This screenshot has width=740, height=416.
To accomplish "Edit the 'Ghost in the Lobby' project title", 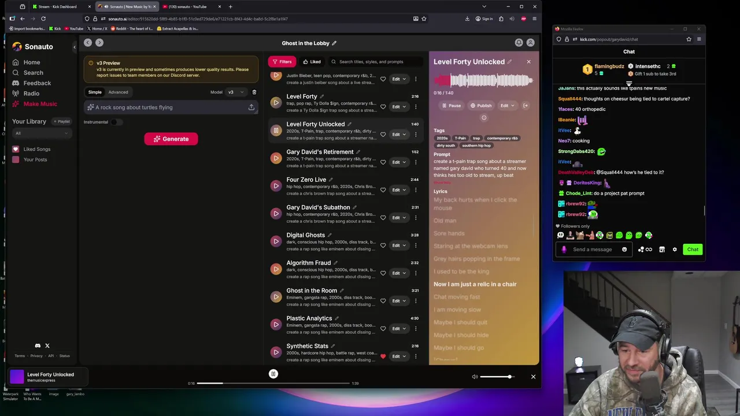I will pyautogui.click(x=334, y=43).
